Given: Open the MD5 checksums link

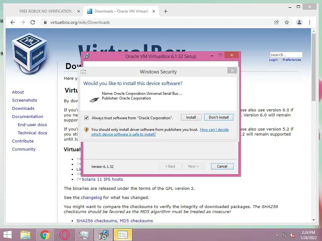Looking at the screenshot, I should click(136, 221).
